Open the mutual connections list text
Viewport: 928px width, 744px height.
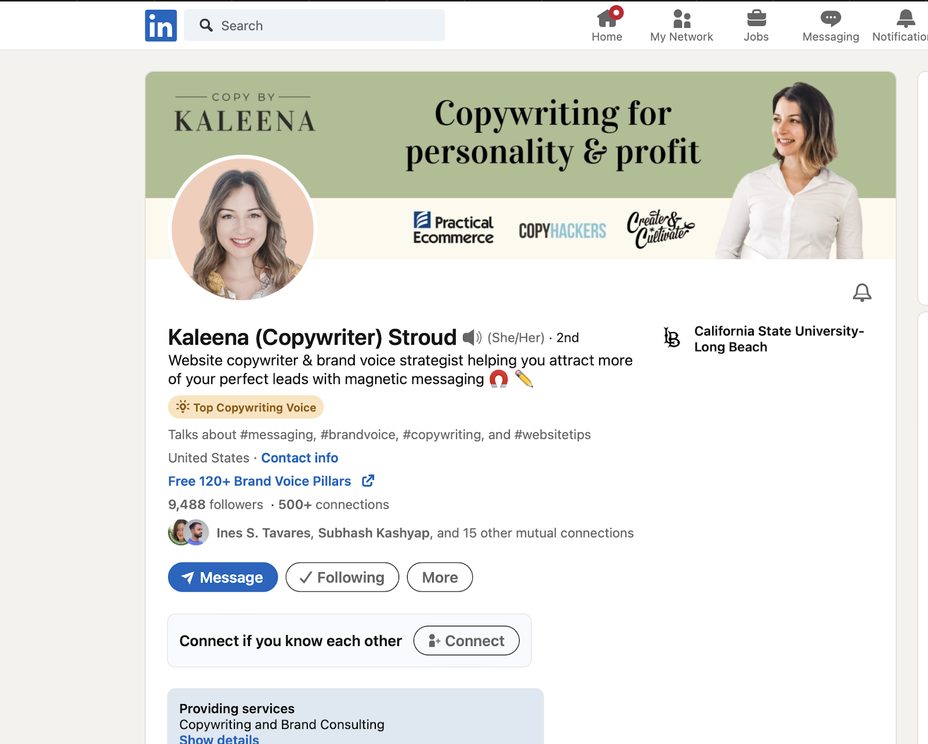425,533
